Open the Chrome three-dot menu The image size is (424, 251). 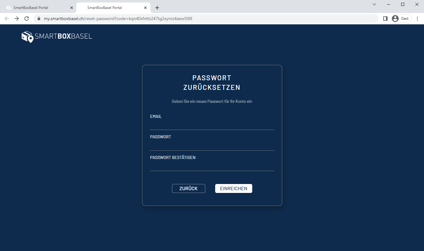point(418,19)
